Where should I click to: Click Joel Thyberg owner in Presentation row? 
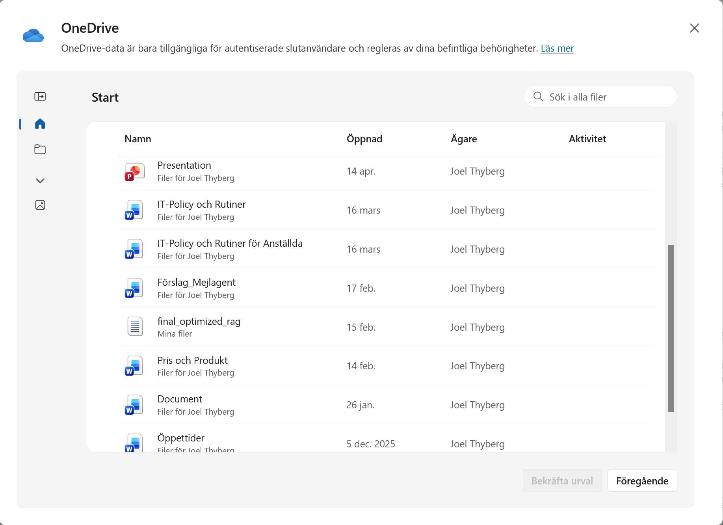[x=478, y=171]
